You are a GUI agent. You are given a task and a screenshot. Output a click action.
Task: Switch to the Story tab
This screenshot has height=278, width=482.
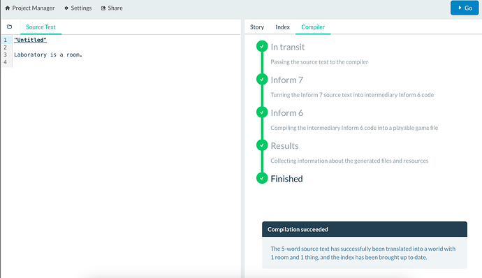point(257,27)
